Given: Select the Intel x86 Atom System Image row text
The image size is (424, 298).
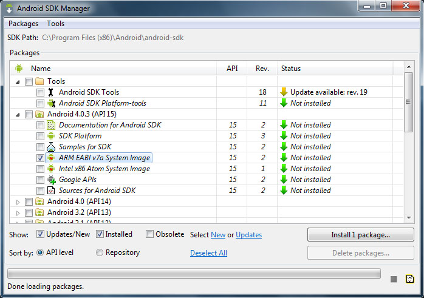Looking at the screenshot, I should coord(104,169).
